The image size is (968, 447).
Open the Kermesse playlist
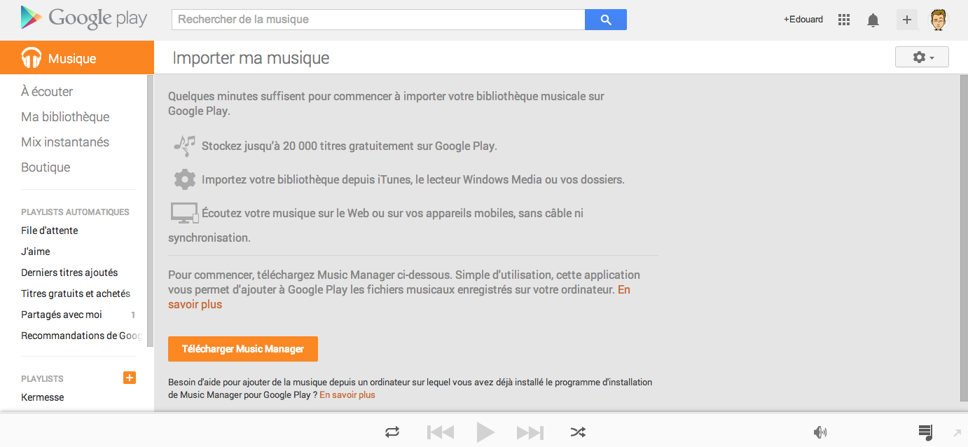(43, 397)
